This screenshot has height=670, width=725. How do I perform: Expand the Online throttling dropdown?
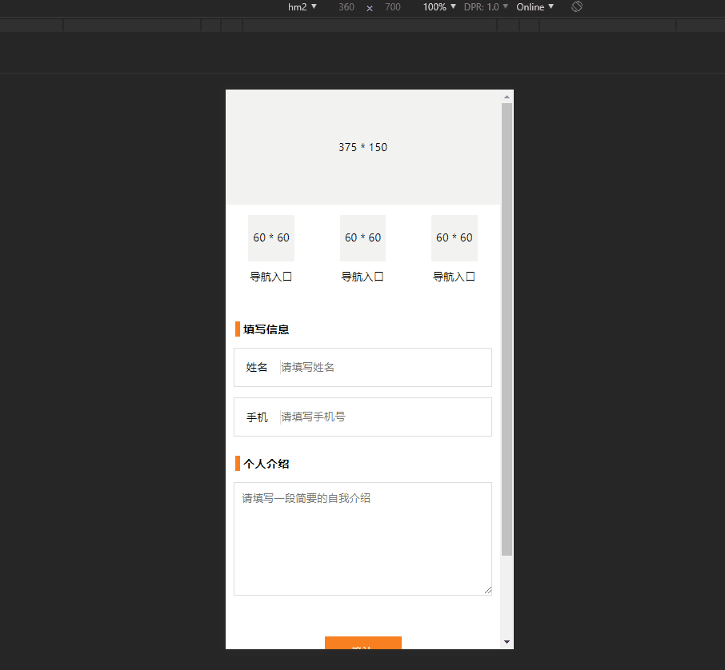point(535,7)
